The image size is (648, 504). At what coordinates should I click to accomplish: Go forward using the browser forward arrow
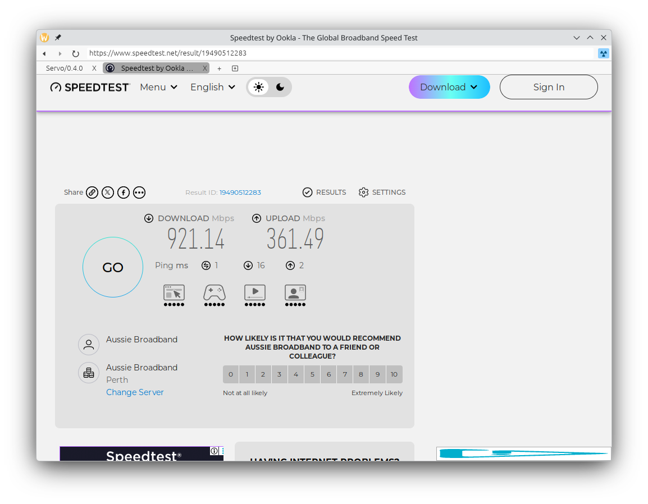pyautogui.click(x=60, y=53)
